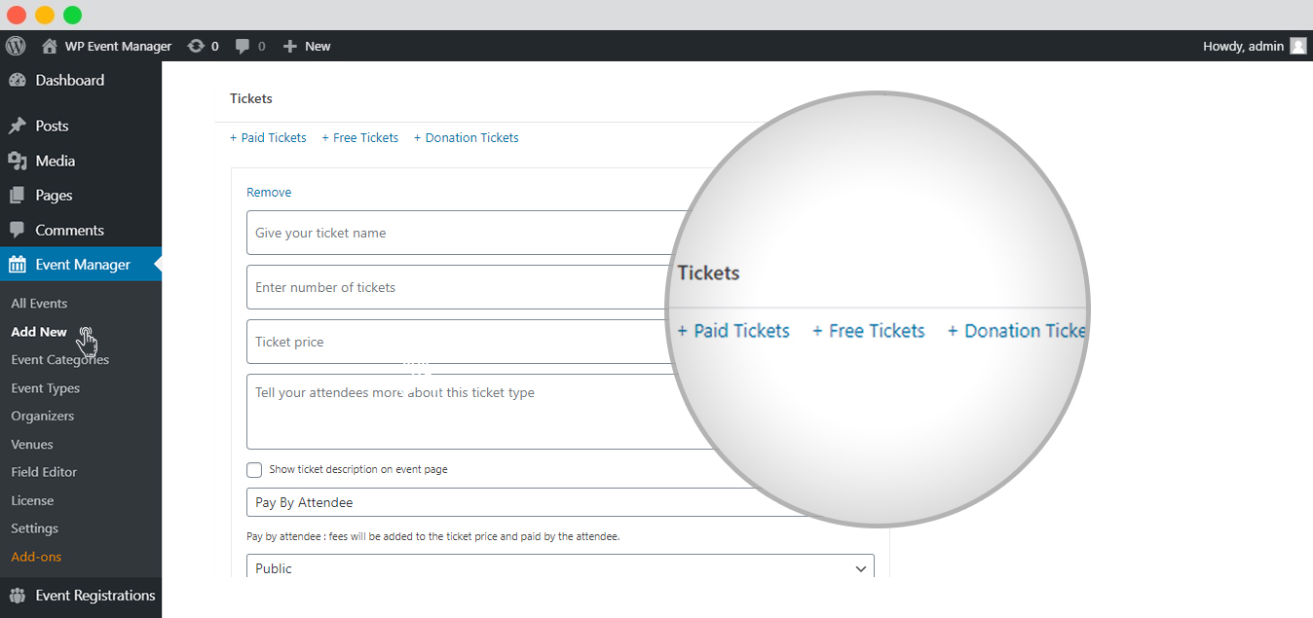Click the Posts pushpin icon
Screen dimensions: 1313x618
17,126
